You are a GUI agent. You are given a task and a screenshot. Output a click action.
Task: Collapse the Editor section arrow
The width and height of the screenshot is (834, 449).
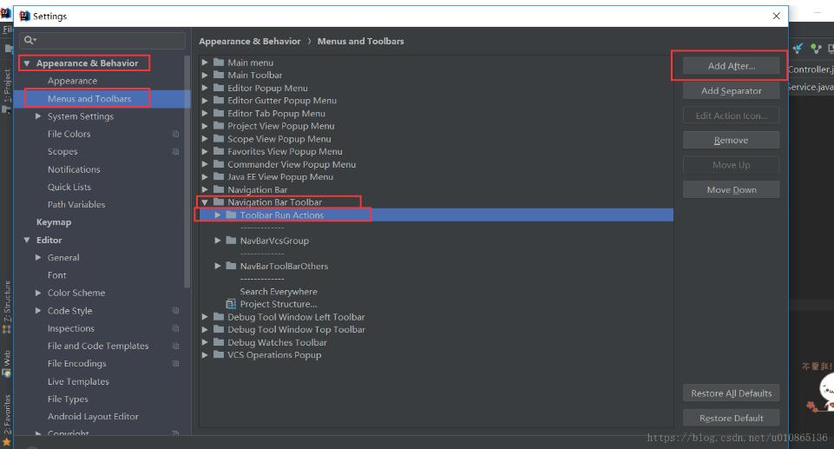pyautogui.click(x=27, y=240)
